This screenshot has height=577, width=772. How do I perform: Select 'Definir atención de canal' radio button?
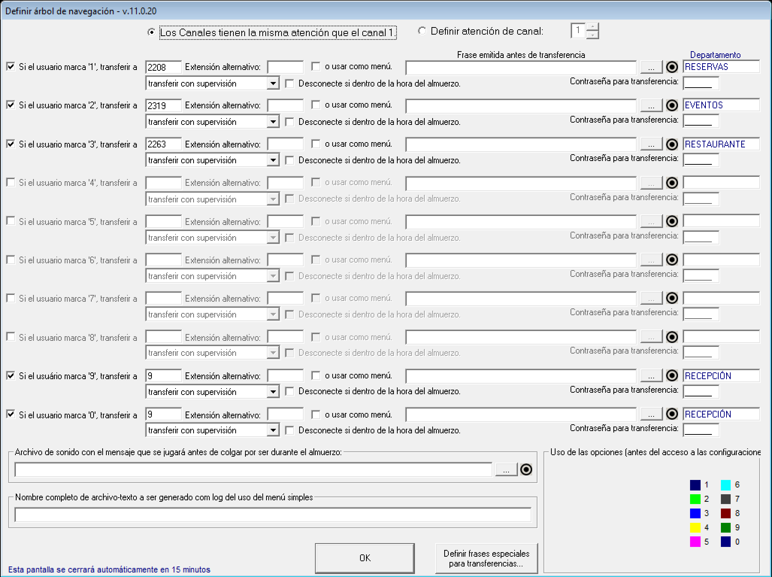(x=422, y=31)
